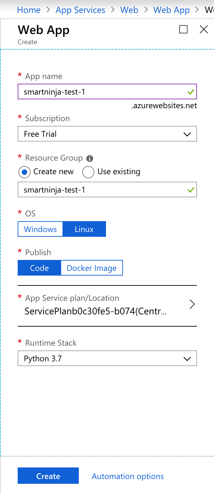Focus the Resource Group name field
Screen dimensions: 214x494
[x=102, y=190]
